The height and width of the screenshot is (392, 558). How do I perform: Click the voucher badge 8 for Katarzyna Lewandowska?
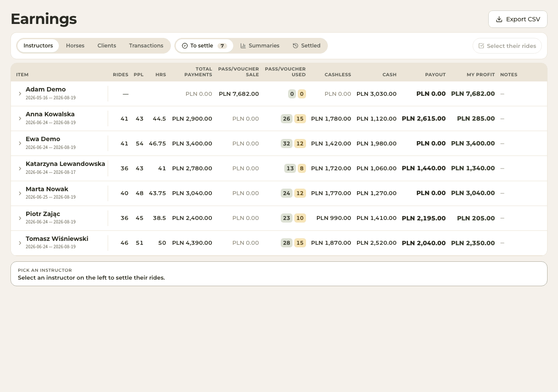[302, 168]
